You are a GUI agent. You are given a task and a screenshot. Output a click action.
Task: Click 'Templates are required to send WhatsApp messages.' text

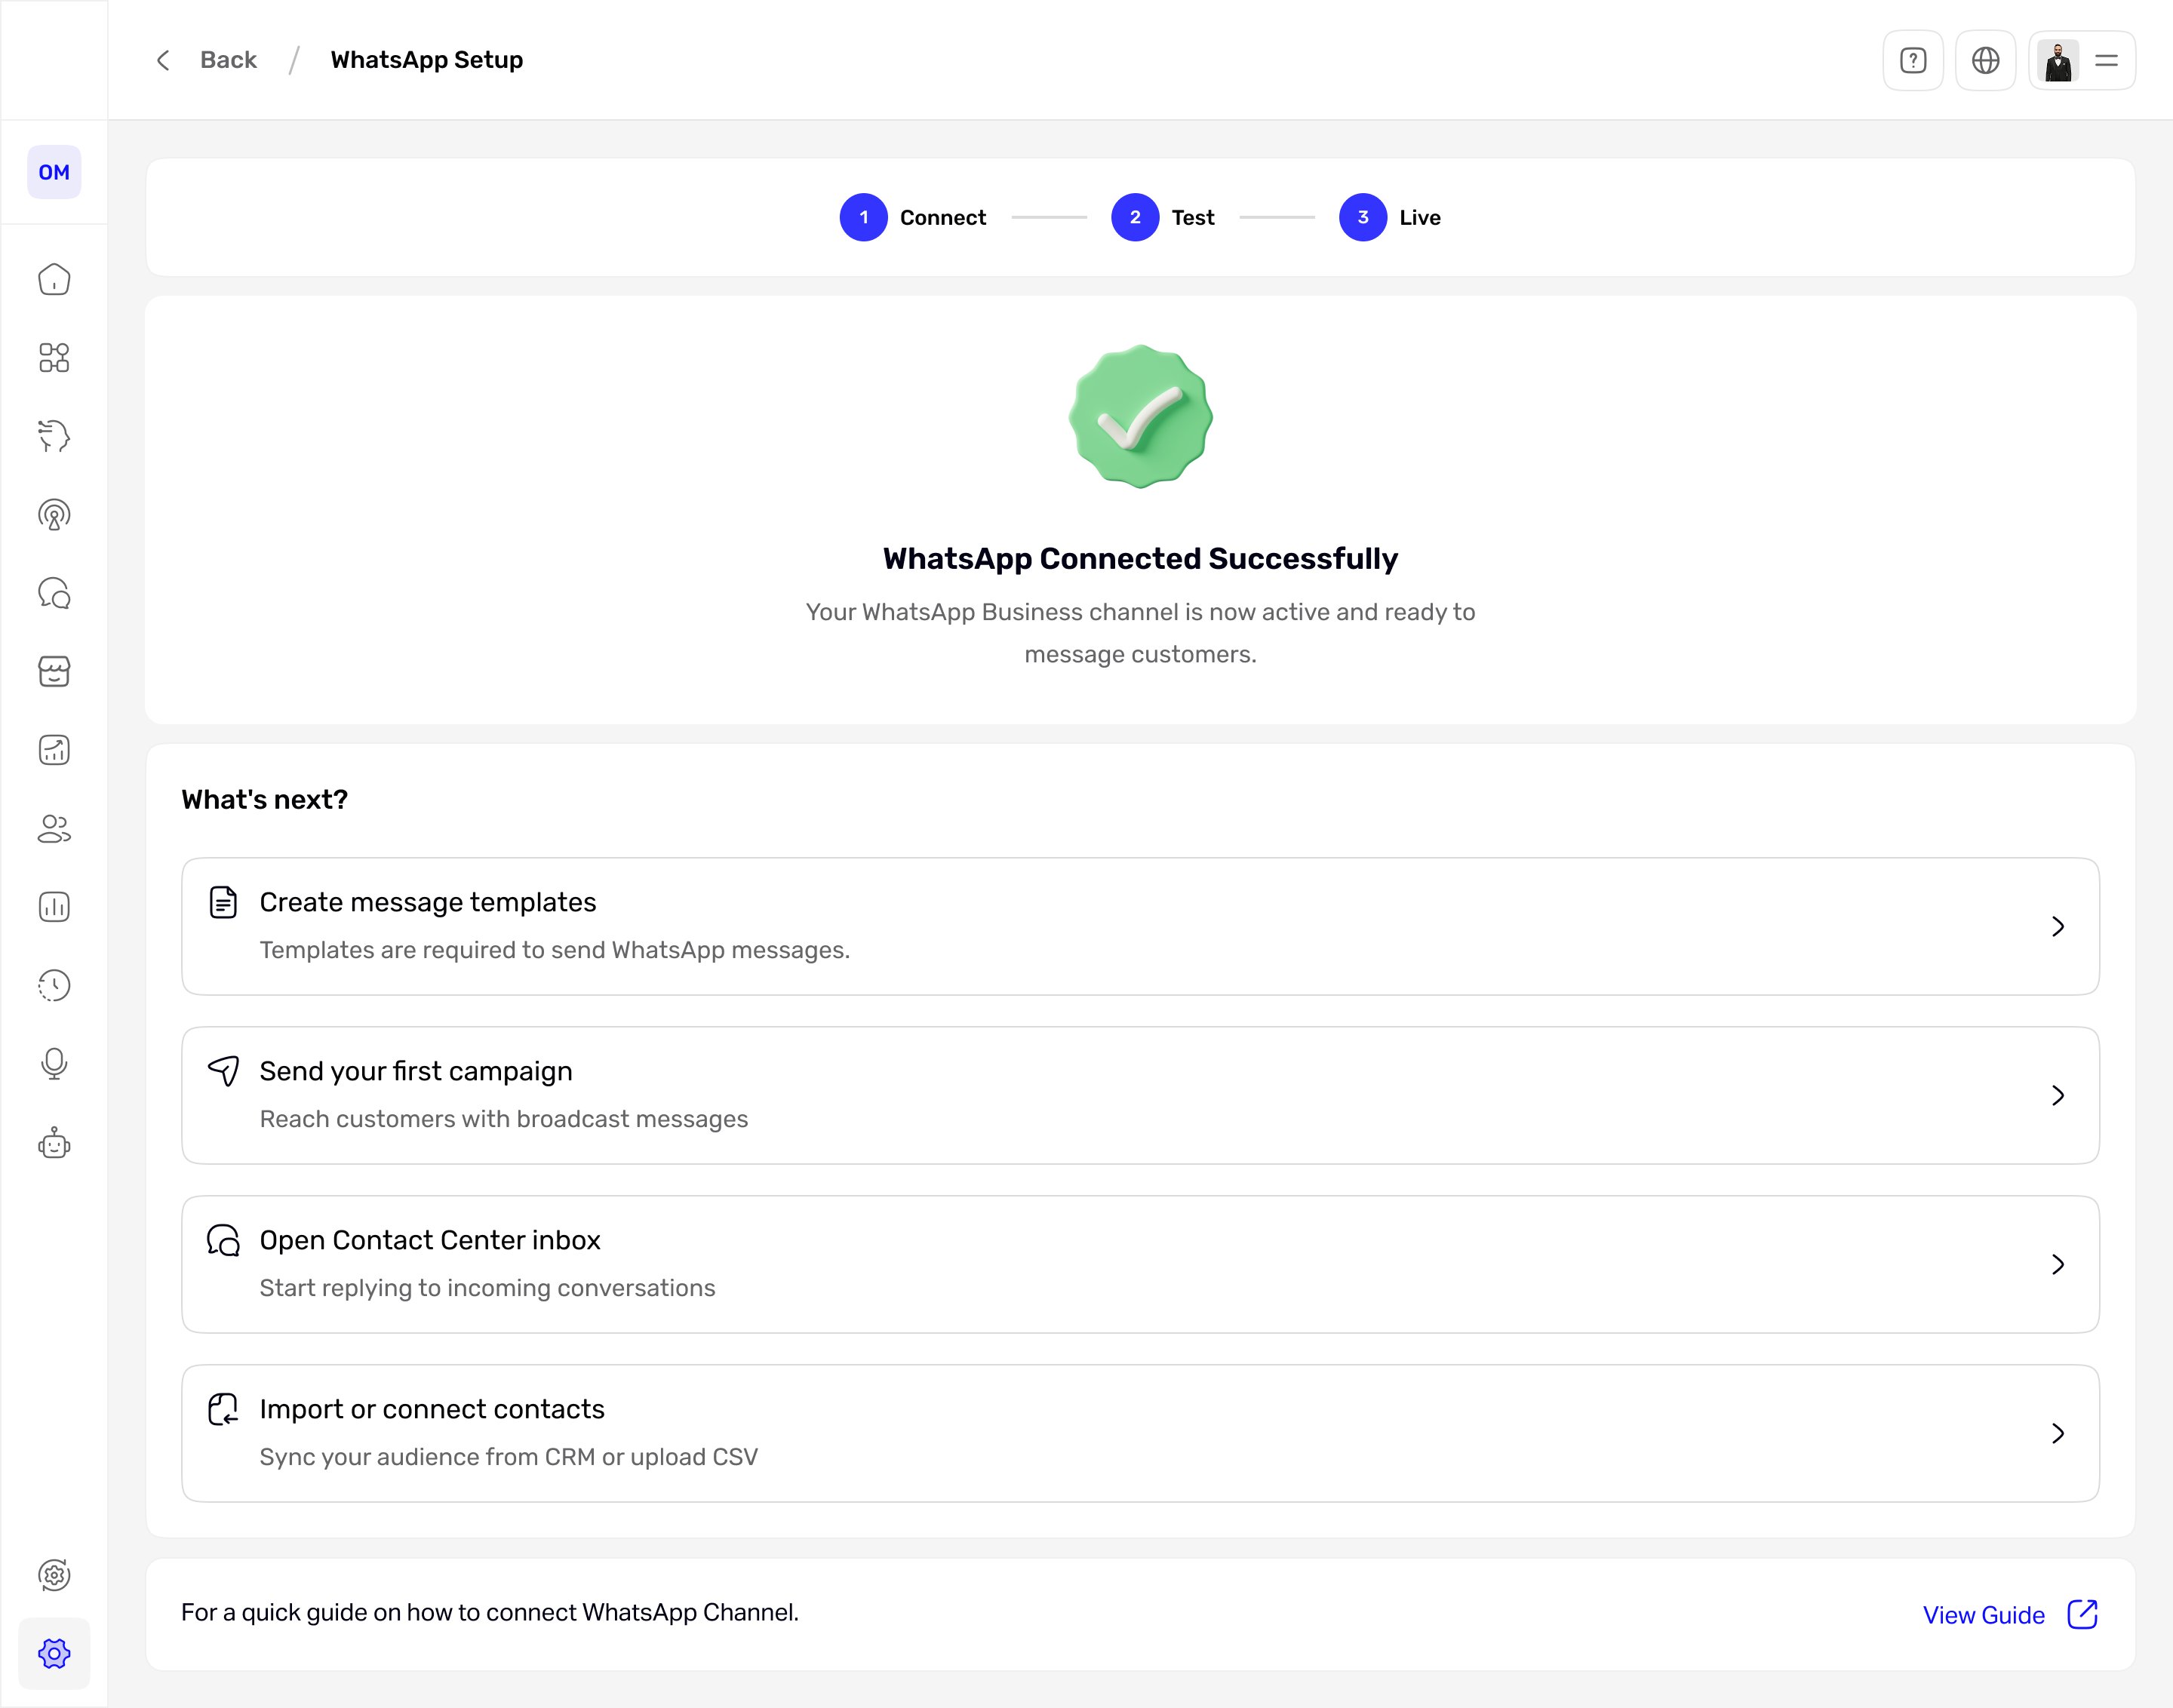[x=555, y=950]
